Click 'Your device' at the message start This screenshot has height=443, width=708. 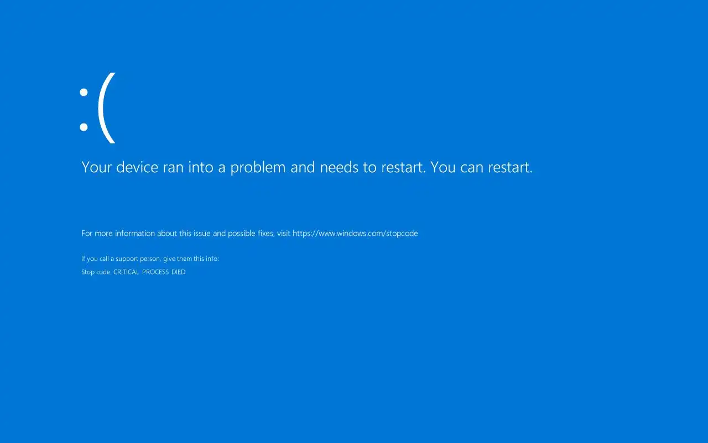(x=119, y=167)
